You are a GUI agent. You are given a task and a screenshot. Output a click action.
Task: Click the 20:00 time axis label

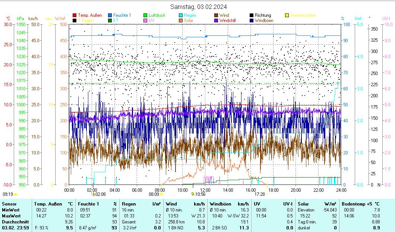[x=296, y=190]
